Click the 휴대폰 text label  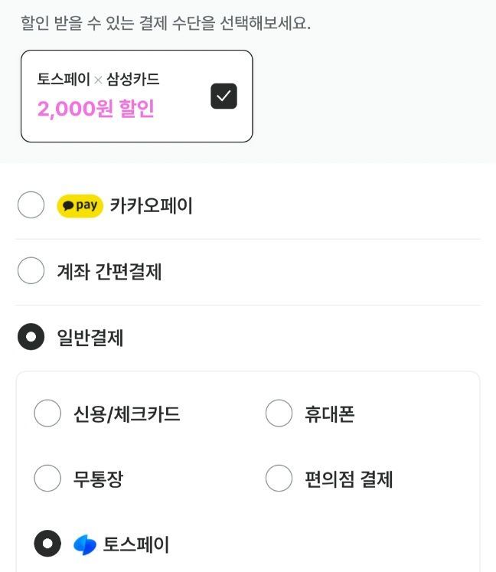pyautogui.click(x=329, y=414)
